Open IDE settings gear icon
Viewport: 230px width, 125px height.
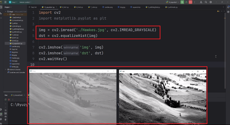(x=211, y=2)
